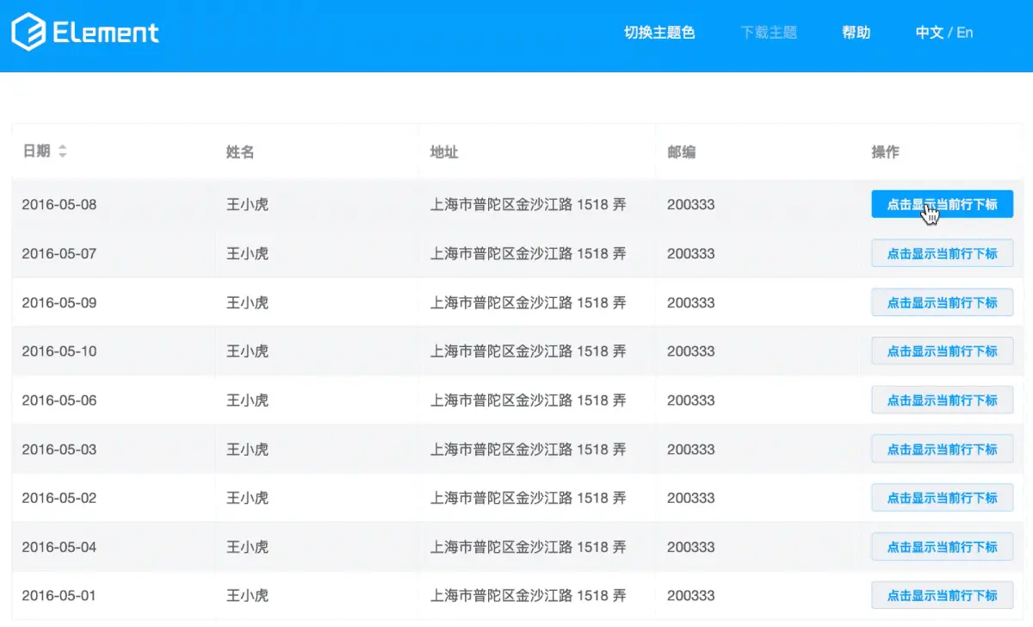Open the 帮助 help section
1033x627 pixels.
point(856,32)
